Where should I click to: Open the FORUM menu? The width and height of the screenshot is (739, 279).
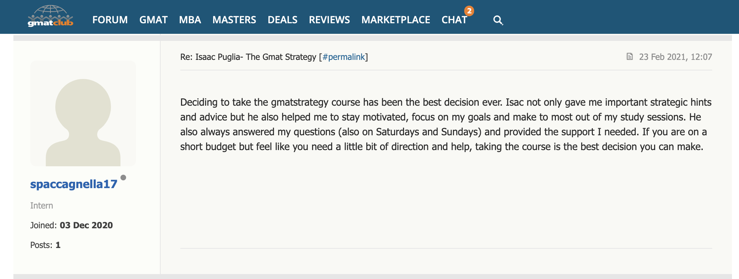click(x=110, y=20)
